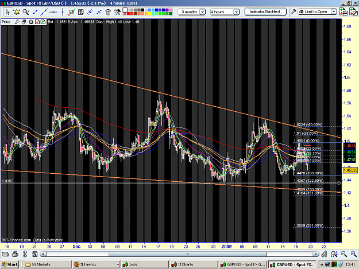Select the line segment drawing tool
Image resolution: width=359 pixels, height=269 pixels.
coord(35,12)
